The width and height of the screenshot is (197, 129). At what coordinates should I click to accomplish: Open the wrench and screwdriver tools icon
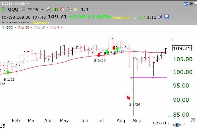coord(49,9)
